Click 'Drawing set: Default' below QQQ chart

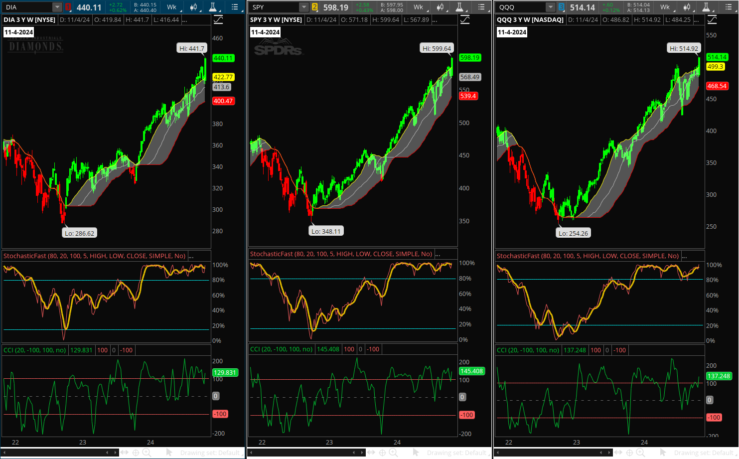coord(704,453)
